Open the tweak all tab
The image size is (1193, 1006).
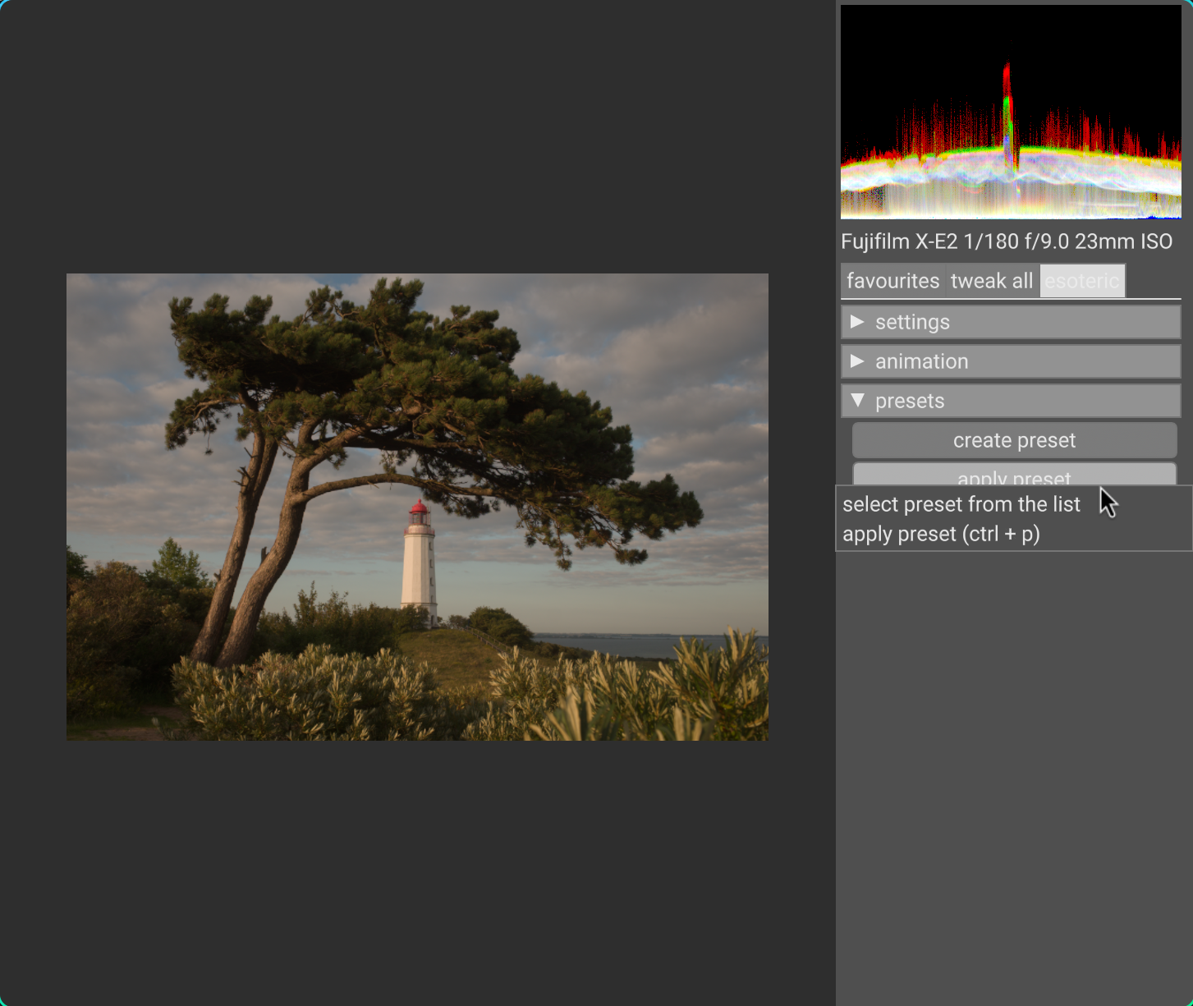click(x=991, y=281)
